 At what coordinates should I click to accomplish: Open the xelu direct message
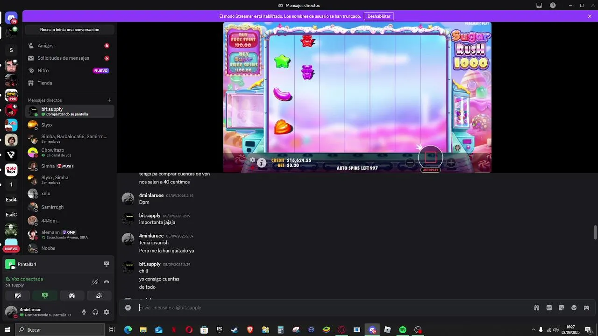point(70,194)
